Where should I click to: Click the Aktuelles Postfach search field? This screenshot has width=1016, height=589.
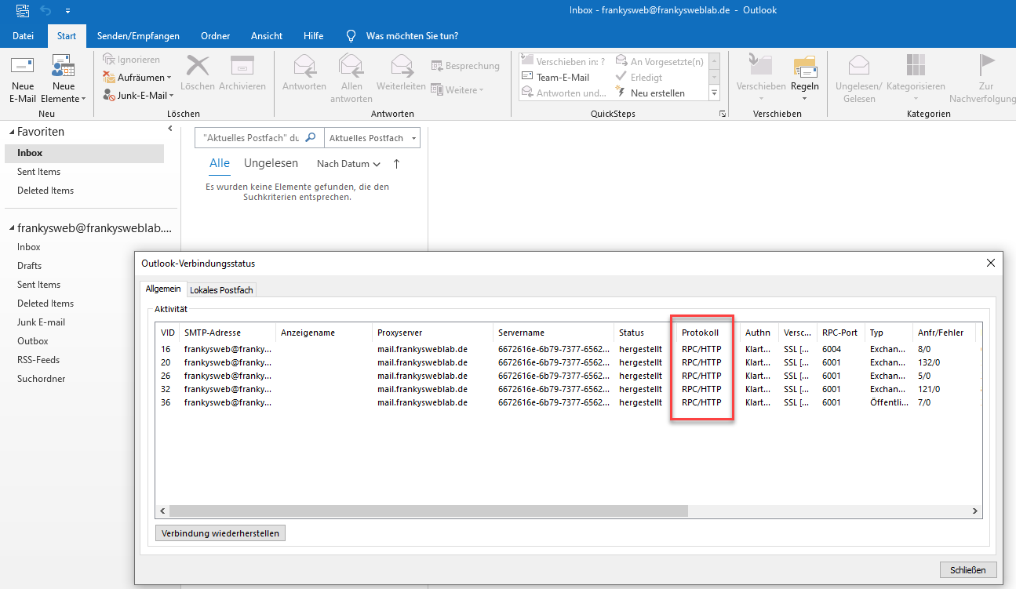(x=250, y=137)
